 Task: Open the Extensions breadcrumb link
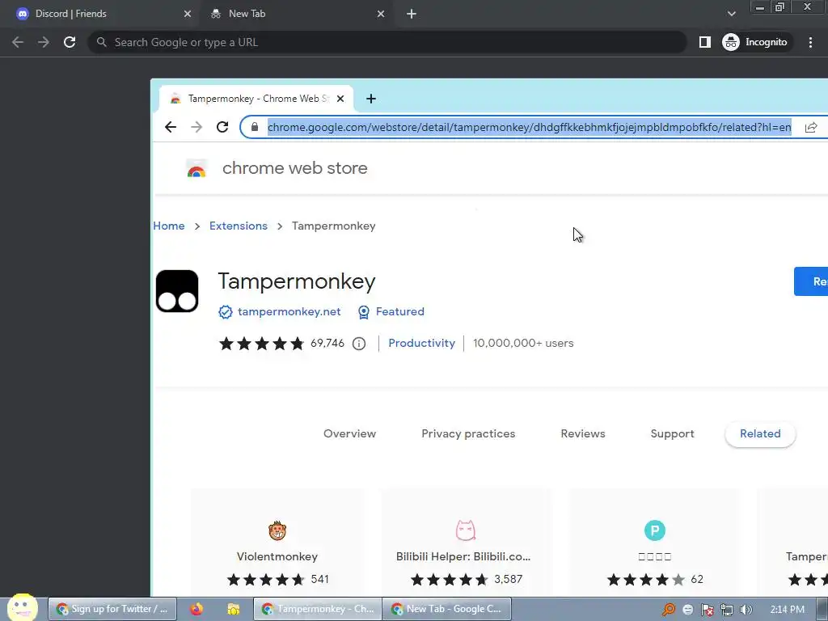pos(239,226)
